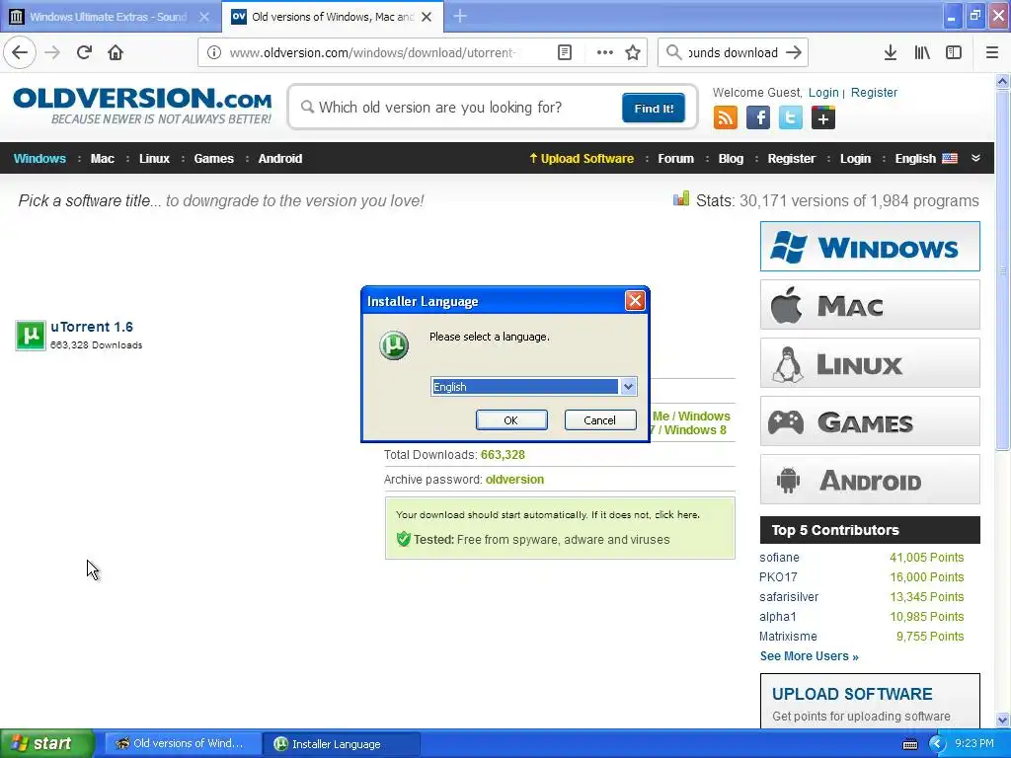Open the Facebook icon on OldVersion header

[758, 118]
